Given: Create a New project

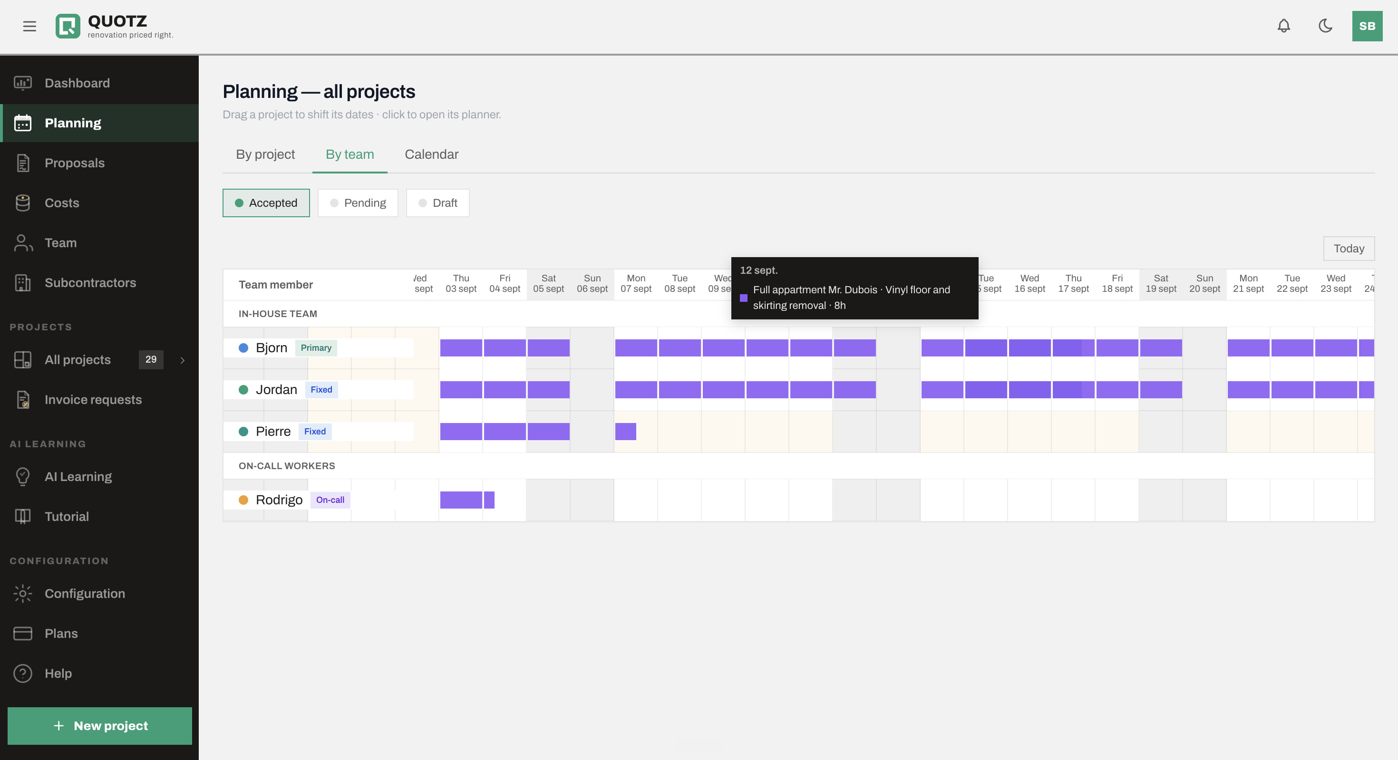Looking at the screenshot, I should pyautogui.click(x=100, y=726).
